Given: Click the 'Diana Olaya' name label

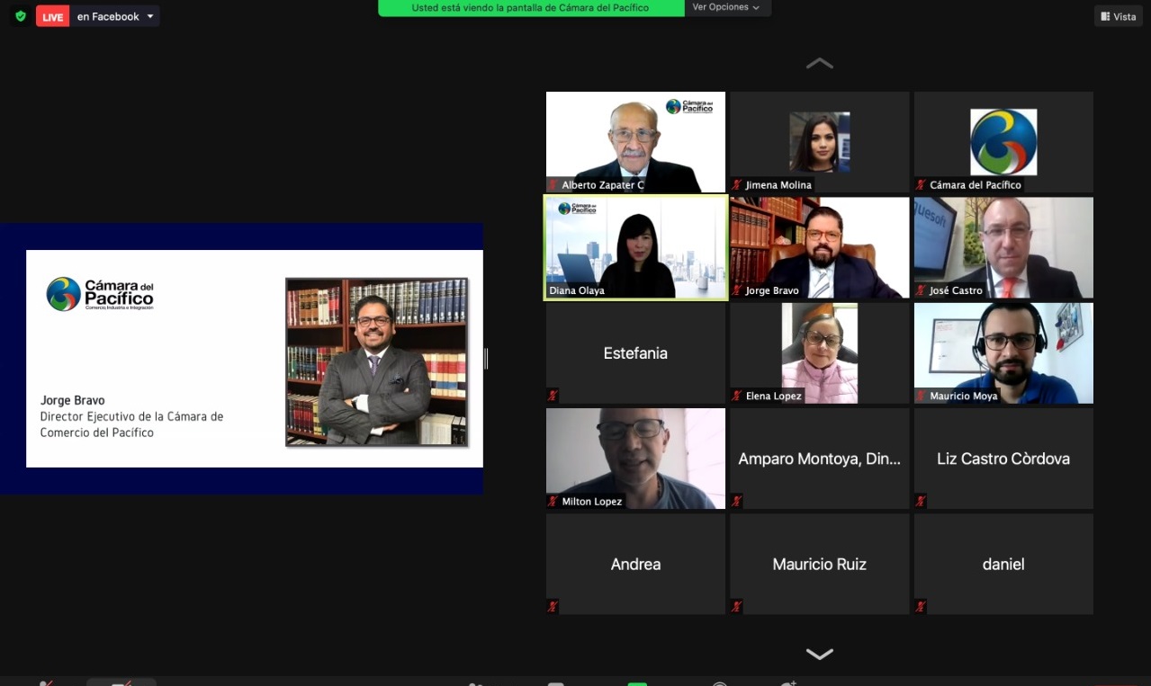Looking at the screenshot, I should (x=577, y=290).
